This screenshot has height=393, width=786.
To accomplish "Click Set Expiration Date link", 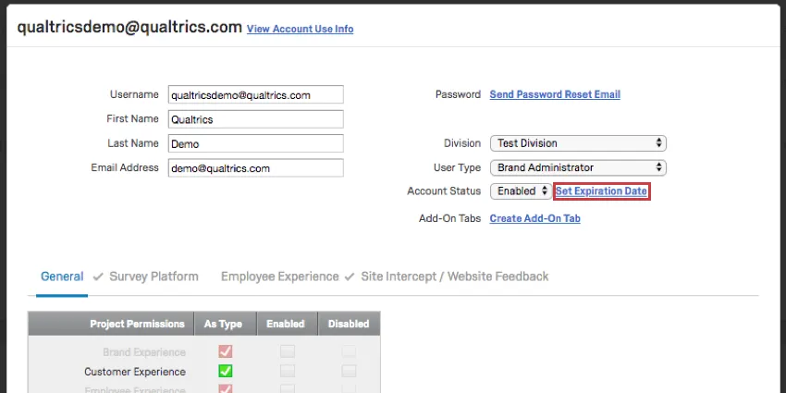I will click(601, 191).
